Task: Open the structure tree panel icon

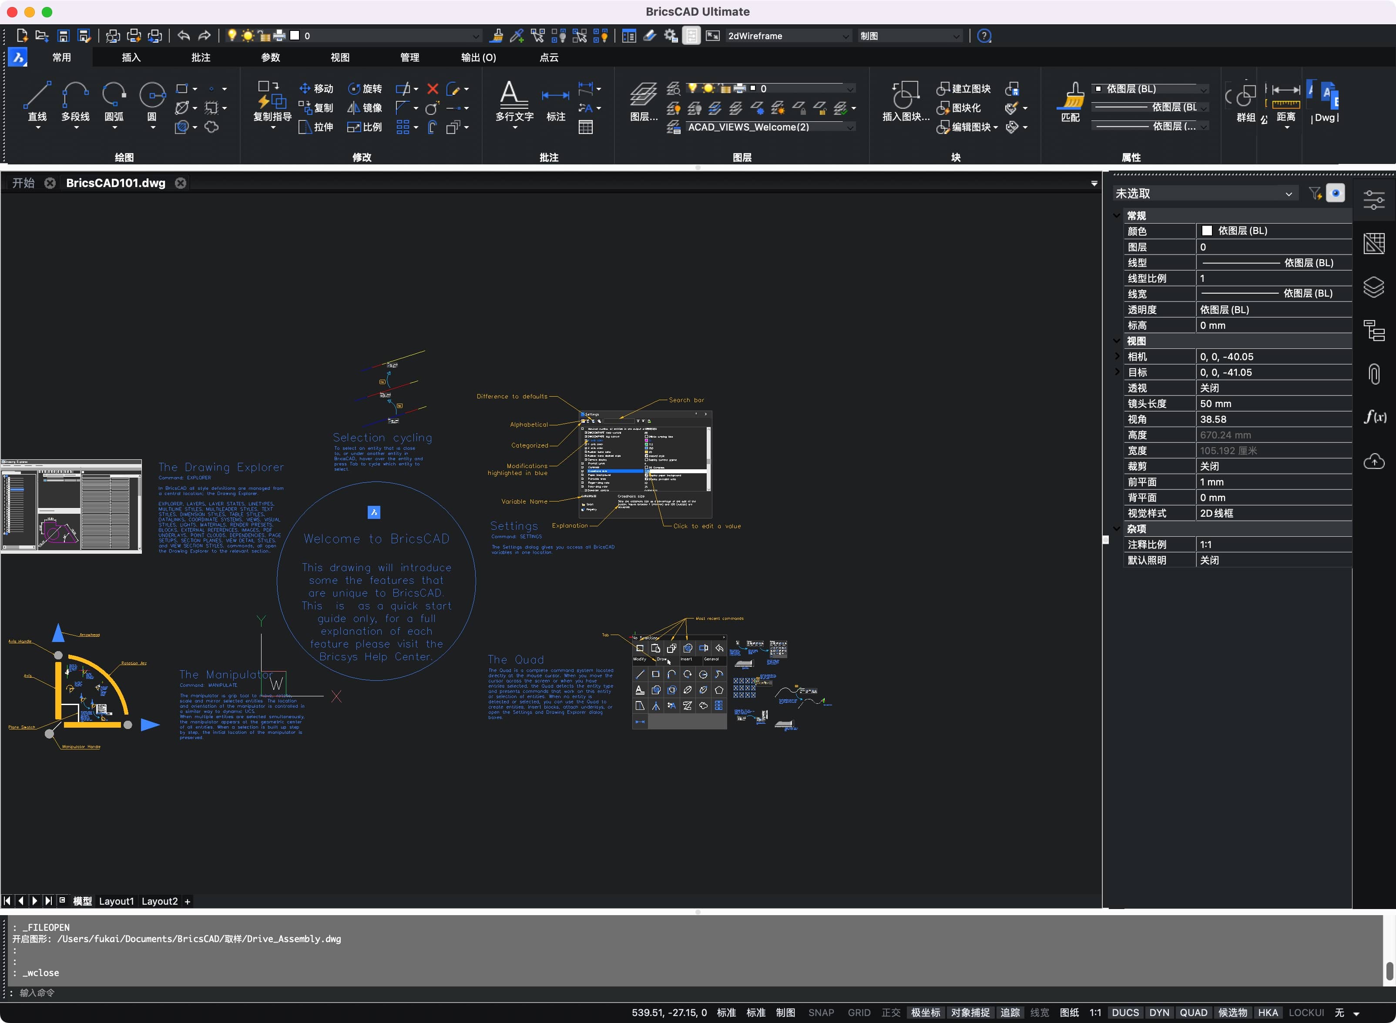Action: (1374, 331)
